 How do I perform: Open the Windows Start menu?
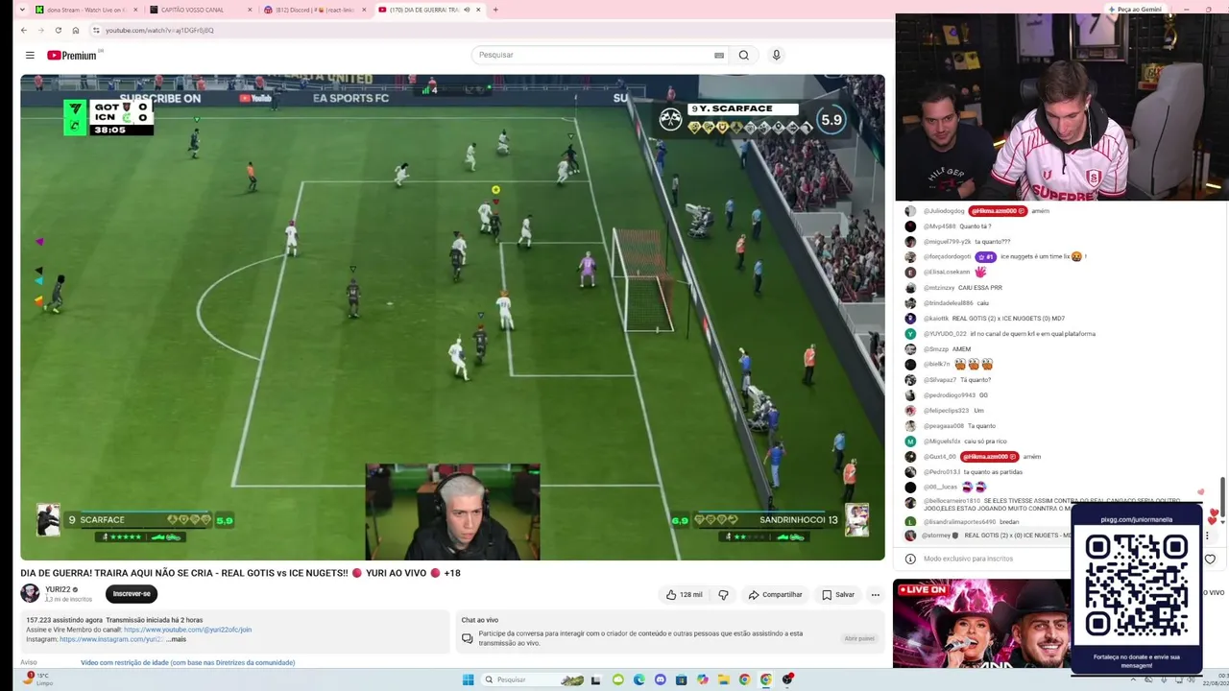(469, 679)
